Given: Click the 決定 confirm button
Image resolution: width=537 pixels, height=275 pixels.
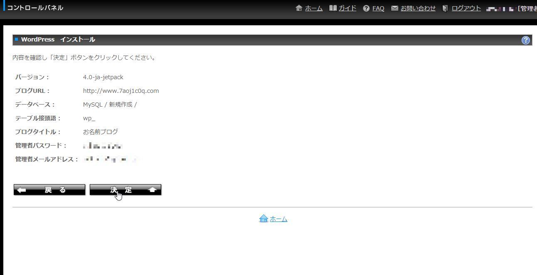Looking at the screenshot, I should click(x=125, y=190).
